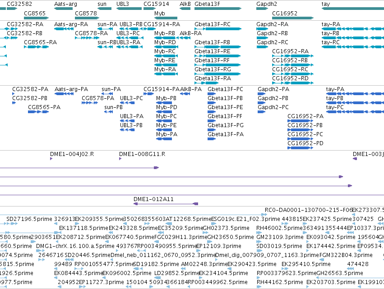The width and height of the screenshot is (384, 289).
Task: Click the tay gene label
Action: coord(326,4)
